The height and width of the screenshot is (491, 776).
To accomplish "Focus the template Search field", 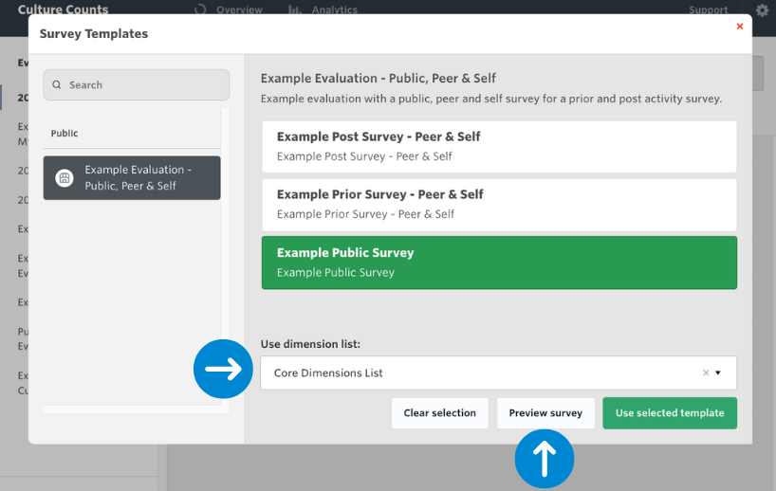I will (x=142, y=85).
